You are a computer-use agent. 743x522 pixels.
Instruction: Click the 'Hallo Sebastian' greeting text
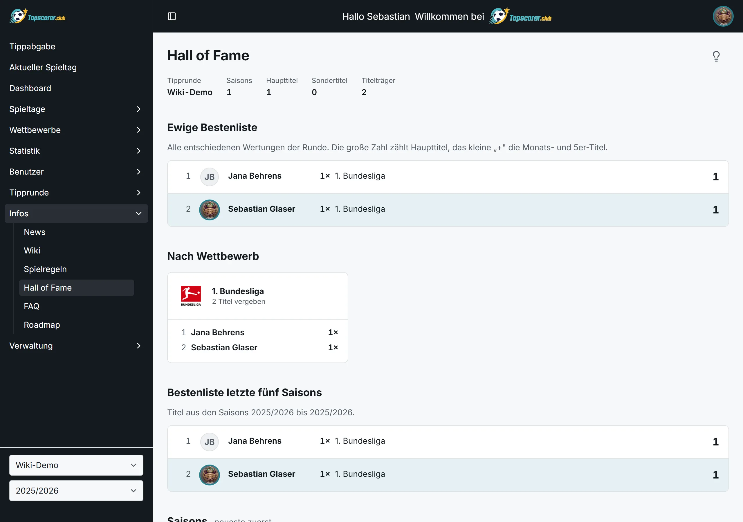click(x=376, y=17)
